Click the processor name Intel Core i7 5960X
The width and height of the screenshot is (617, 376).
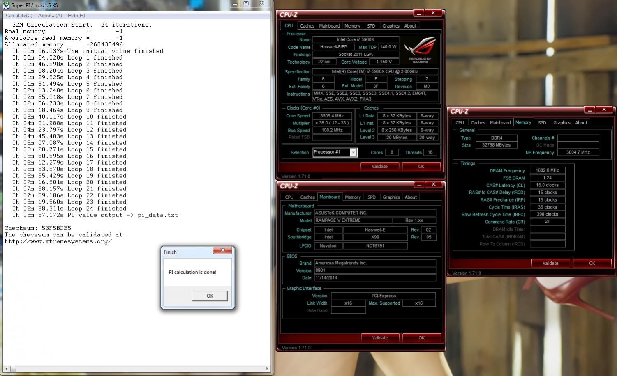[x=356, y=40]
